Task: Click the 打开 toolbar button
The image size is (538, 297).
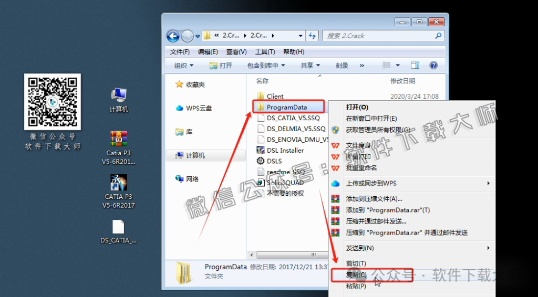Action: tap(221, 66)
